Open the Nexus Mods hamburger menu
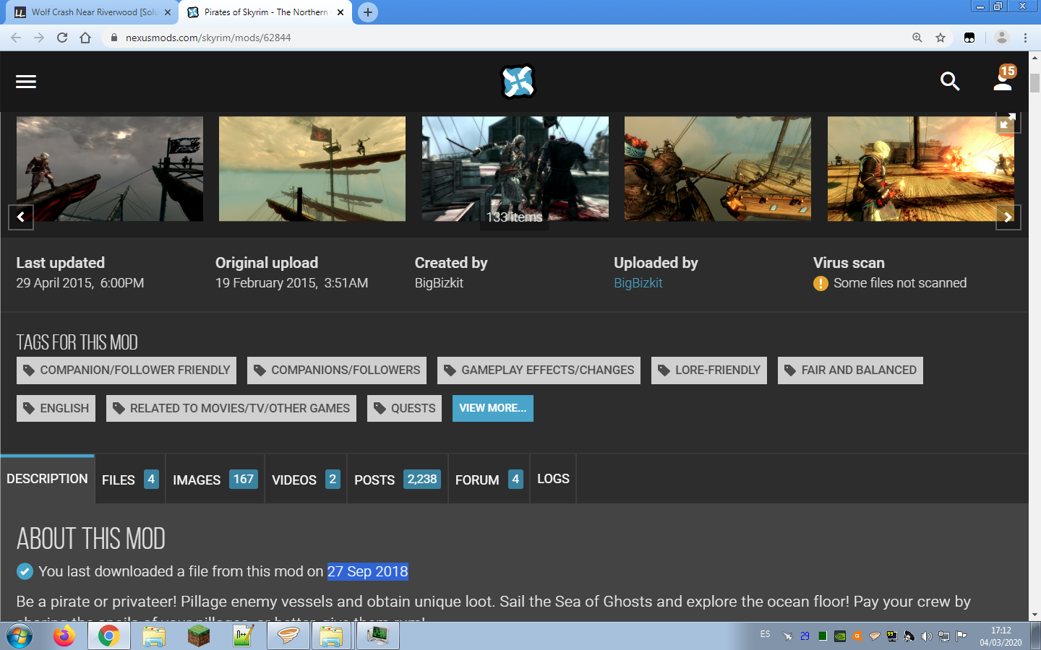The height and width of the screenshot is (650, 1041). [x=26, y=82]
